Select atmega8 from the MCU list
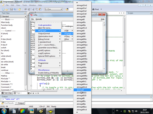 pos(81,90)
